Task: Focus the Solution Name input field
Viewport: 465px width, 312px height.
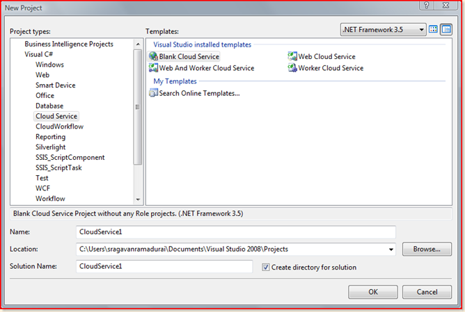Action: coord(164,266)
